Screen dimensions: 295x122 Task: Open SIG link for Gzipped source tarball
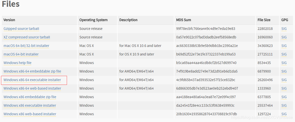coord(284,29)
